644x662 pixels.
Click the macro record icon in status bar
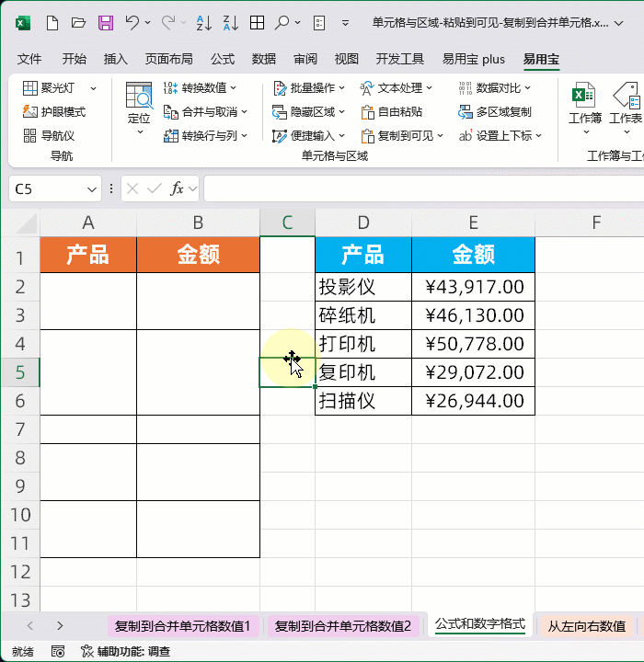tap(58, 651)
